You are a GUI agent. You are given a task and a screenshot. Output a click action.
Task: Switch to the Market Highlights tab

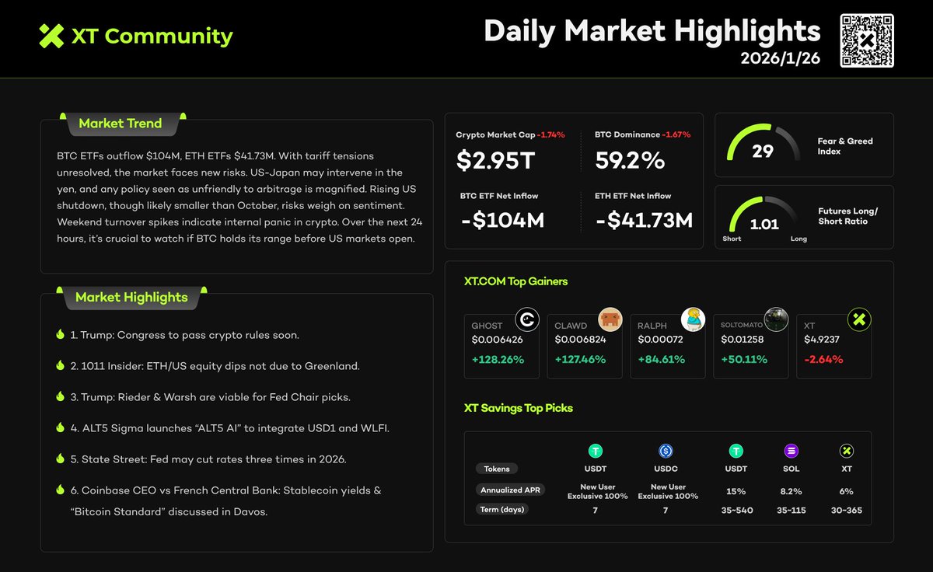click(131, 297)
